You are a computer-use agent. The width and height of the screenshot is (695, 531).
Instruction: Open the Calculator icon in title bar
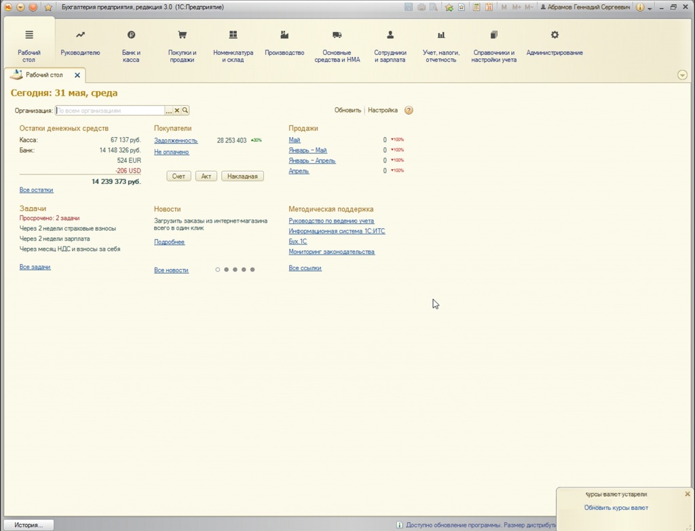(x=476, y=7)
